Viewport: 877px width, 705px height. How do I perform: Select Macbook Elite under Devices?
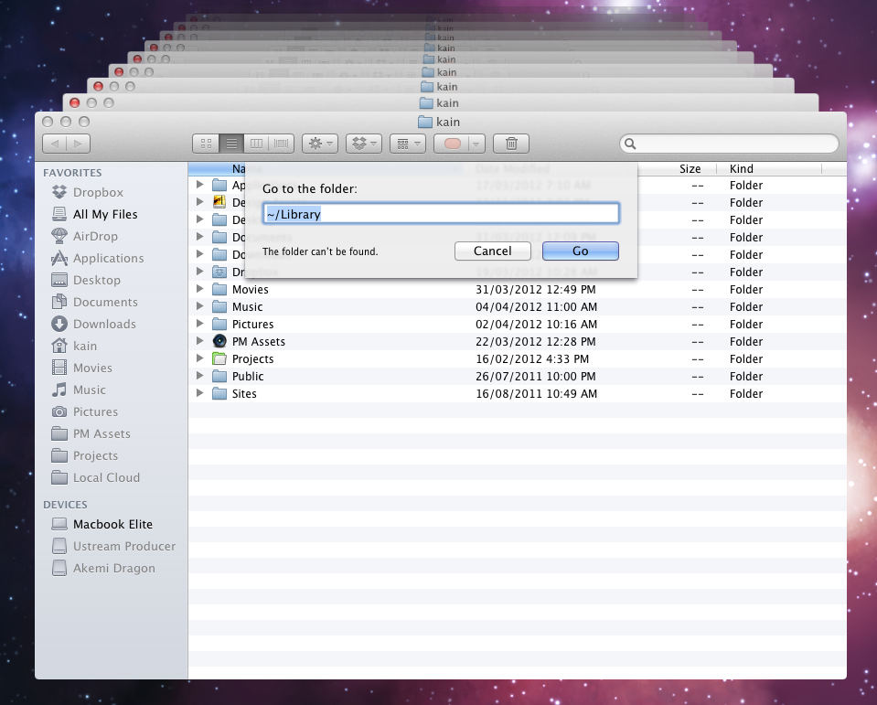pyautogui.click(x=112, y=524)
